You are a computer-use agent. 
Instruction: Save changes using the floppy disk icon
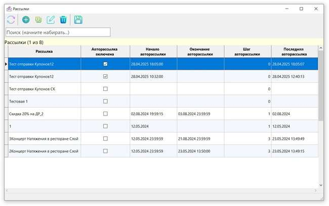point(78,20)
